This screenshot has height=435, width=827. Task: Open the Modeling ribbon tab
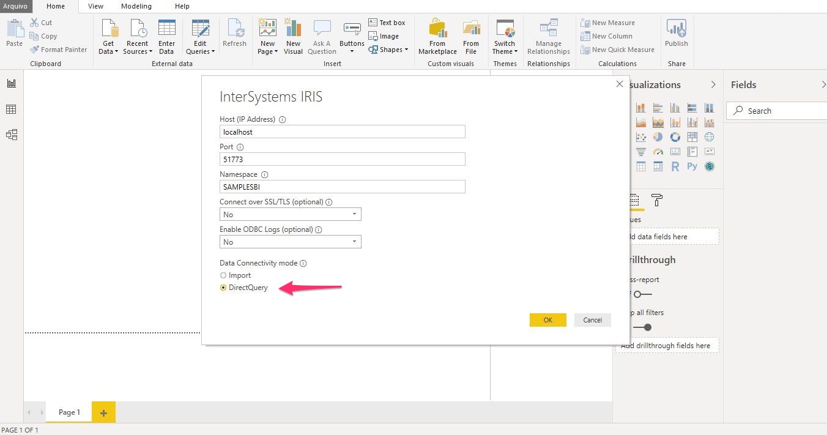[136, 6]
